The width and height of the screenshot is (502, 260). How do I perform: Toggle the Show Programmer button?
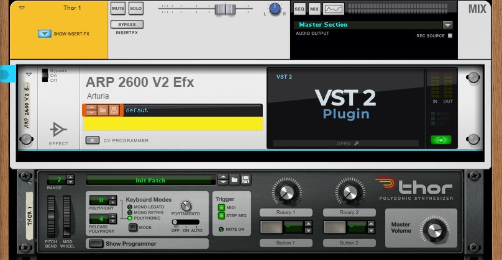click(x=96, y=244)
